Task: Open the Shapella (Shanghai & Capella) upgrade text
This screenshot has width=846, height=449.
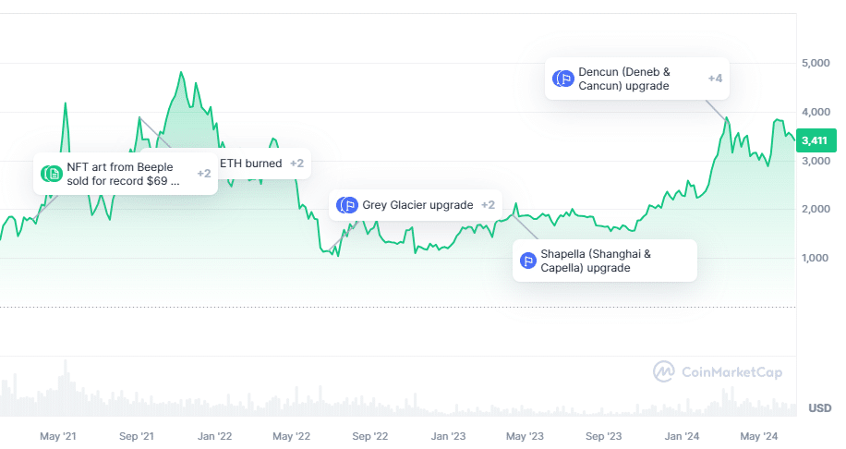Action: pos(596,261)
